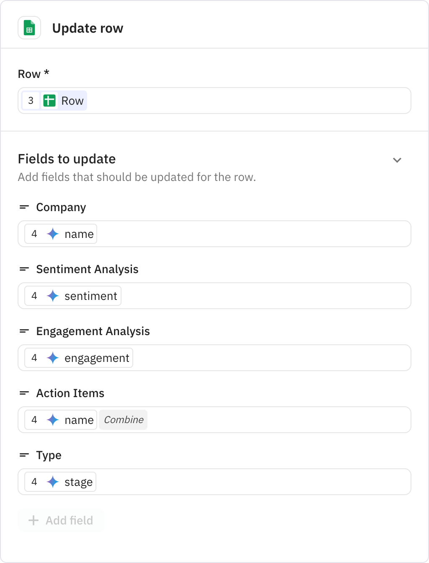Click the Sheets icon inside the Row token
Image resolution: width=429 pixels, height=563 pixels.
(49, 101)
